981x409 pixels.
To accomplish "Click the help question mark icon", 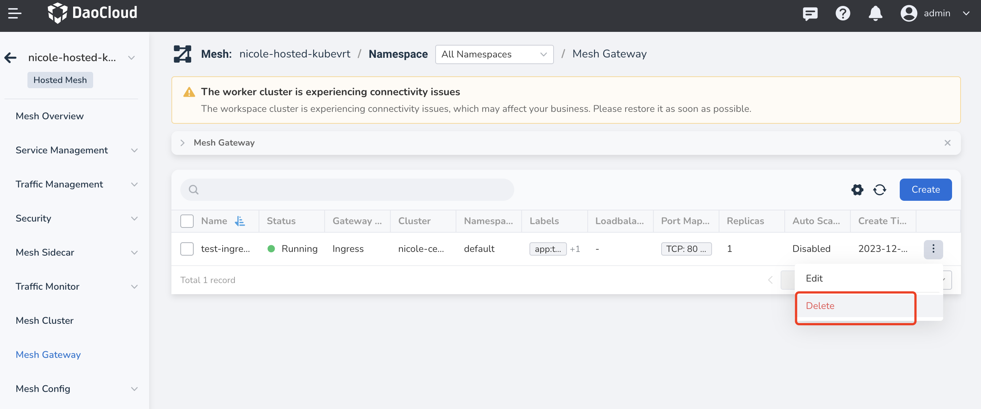I will 842,14.
